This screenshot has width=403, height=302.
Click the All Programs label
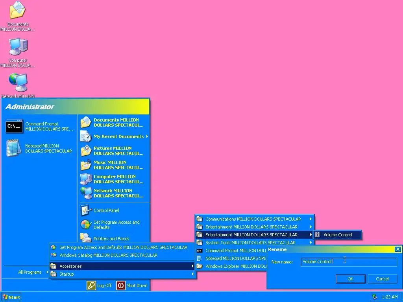[30, 272]
